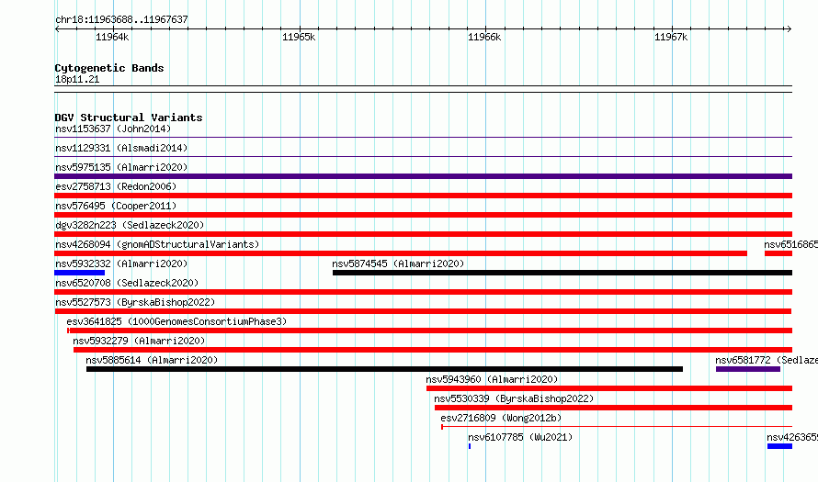
Task: Click esv3641825 (1000GenomesConsortiumPhase3) label
Action: coord(176,321)
